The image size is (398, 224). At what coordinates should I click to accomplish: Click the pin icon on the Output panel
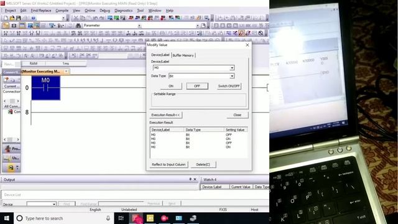[190, 179]
